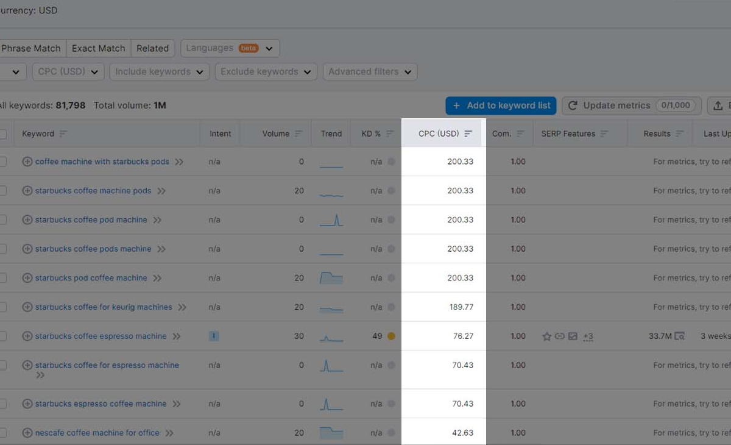731x445 pixels.
Task: Click the 33.7M results value
Action: coord(660,336)
